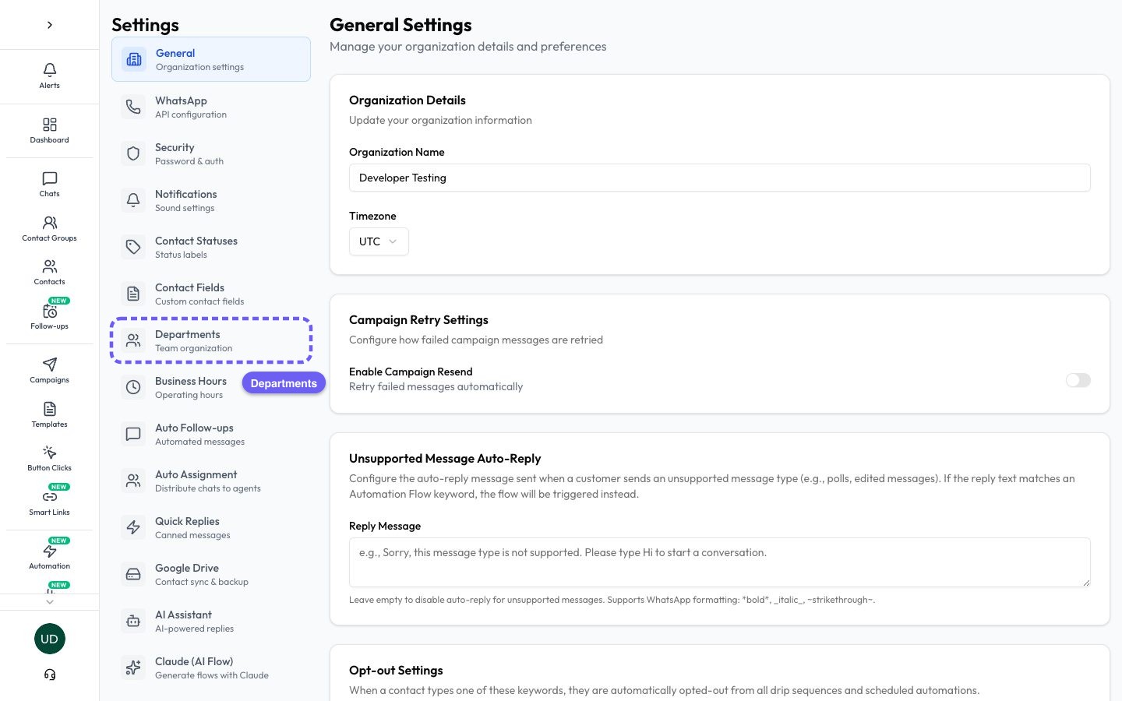The width and height of the screenshot is (1122, 701).
Task: Open Campaigns paper-plane icon
Action: 49,365
